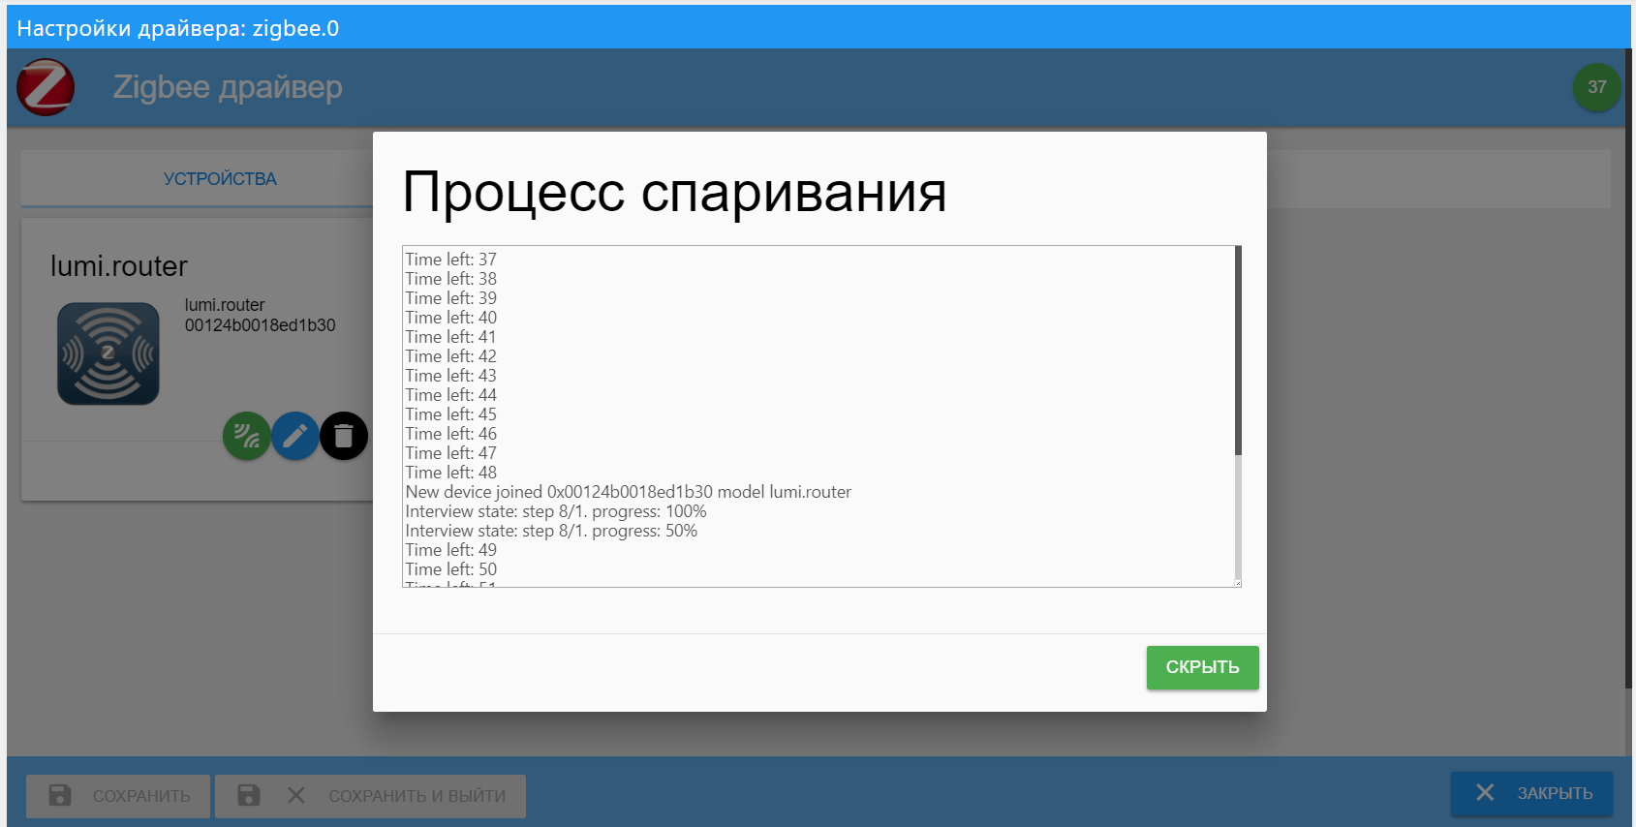
Task: Click the 'Time left: 48' log line
Action: point(450,473)
